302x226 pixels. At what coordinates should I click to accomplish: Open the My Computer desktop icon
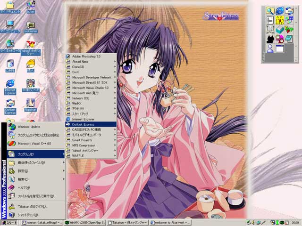[x=10, y=24]
